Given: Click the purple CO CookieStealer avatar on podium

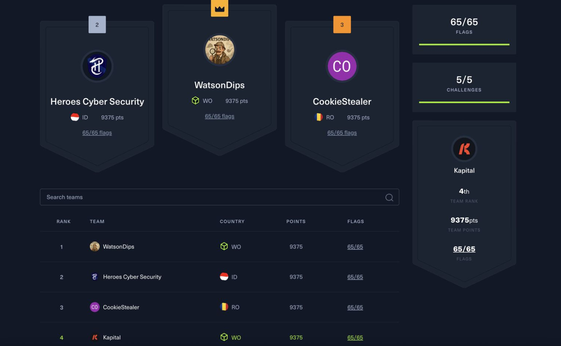Looking at the screenshot, I should [x=342, y=66].
